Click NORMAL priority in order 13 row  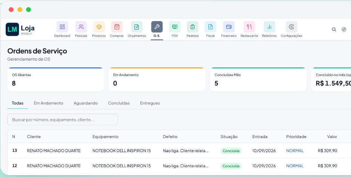pyautogui.click(x=295, y=151)
